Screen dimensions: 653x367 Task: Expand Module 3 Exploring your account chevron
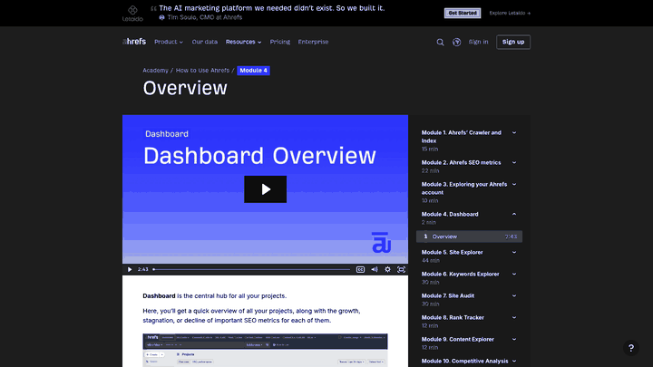point(514,184)
